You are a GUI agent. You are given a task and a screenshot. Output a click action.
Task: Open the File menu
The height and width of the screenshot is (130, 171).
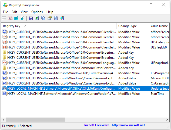[x=5, y=12]
